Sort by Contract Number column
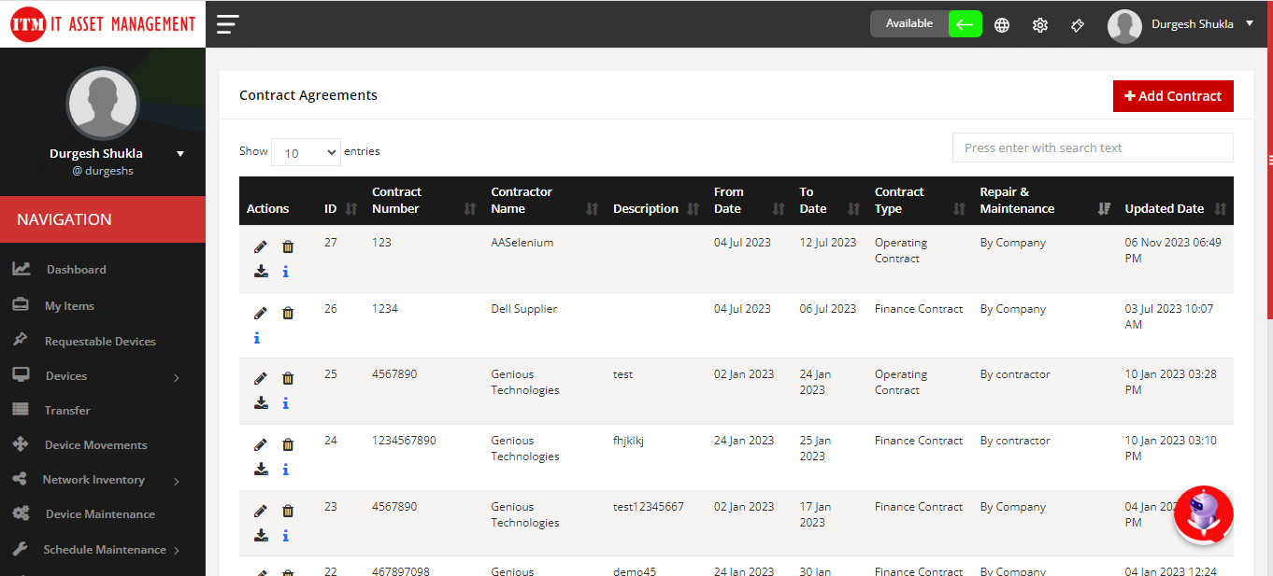Image resolution: width=1273 pixels, height=576 pixels. coord(424,201)
